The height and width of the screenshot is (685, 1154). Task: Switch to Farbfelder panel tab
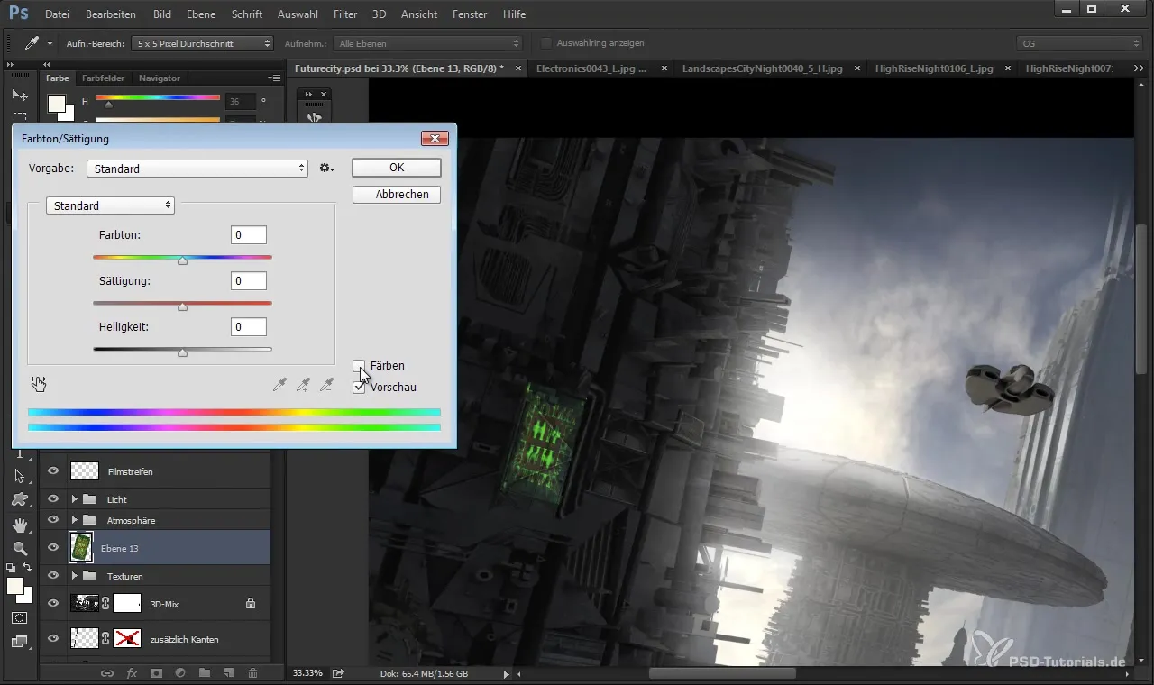pos(103,78)
